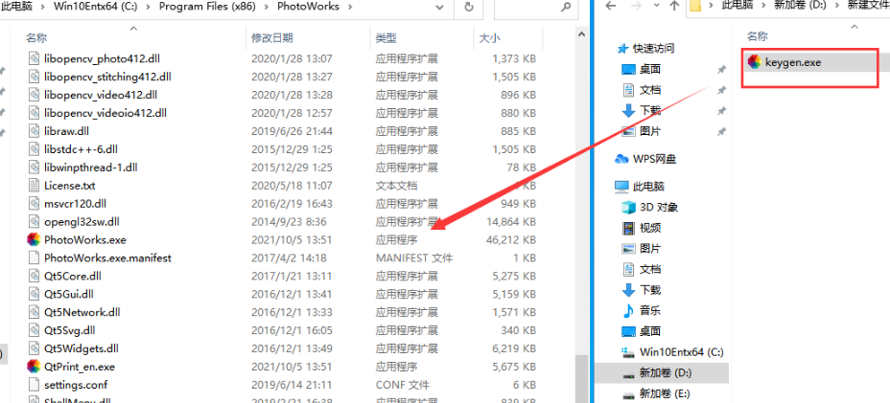Click the PhotoWorks.exe.manifest file icon
This screenshot has height=403, width=890.
pyautogui.click(x=35, y=257)
